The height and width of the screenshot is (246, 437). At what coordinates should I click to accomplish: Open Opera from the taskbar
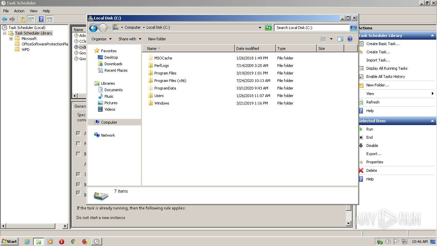[x=61, y=242]
